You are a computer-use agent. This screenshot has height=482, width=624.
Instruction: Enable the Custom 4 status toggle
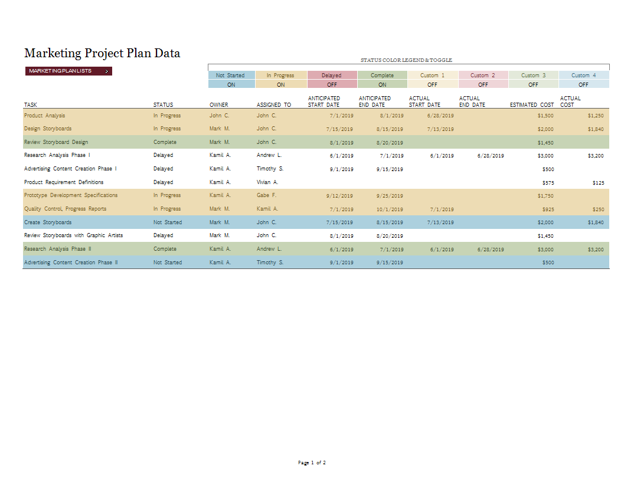coord(583,84)
